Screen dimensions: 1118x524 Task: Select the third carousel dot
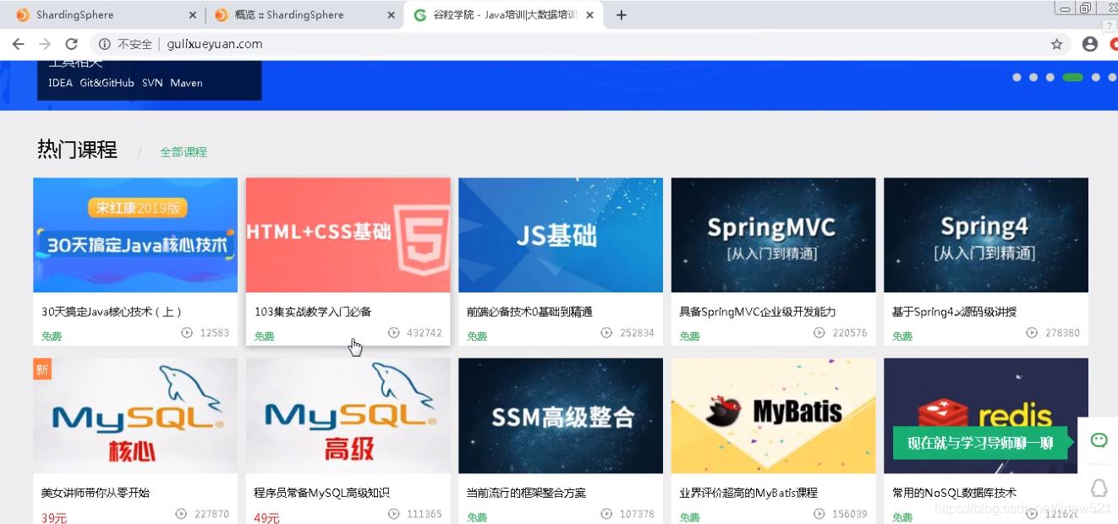pyautogui.click(x=1049, y=77)
